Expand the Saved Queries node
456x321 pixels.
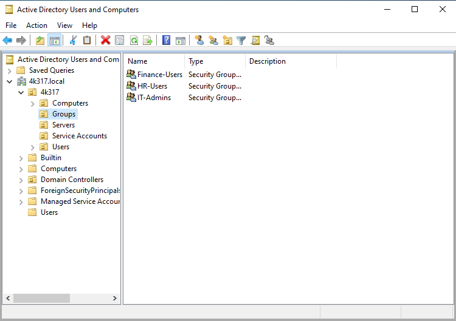(x=9, y=71)
